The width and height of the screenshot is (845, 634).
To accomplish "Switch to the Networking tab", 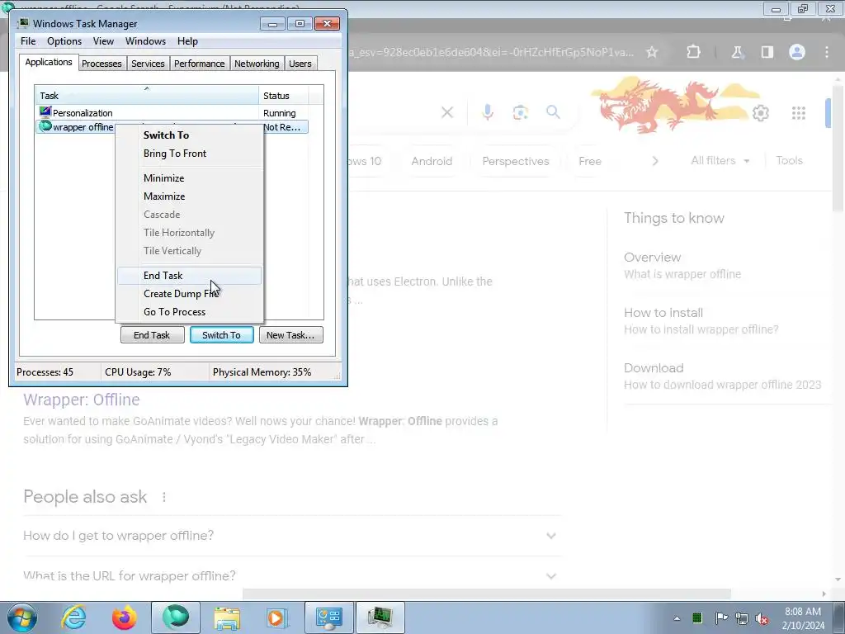I will pos(257,64).
